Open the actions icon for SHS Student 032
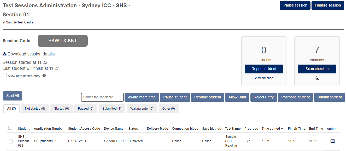The height and width of the screenshot is (151, 346). click(x=332, y=141)
